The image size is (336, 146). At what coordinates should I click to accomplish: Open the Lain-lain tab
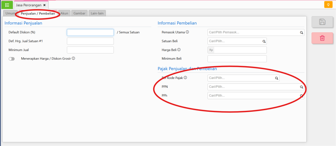97,13
